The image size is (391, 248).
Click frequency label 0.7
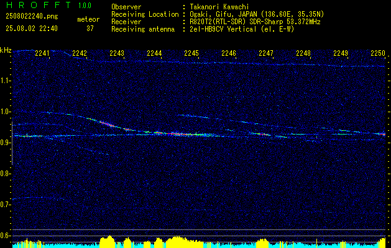coord(6,205)
